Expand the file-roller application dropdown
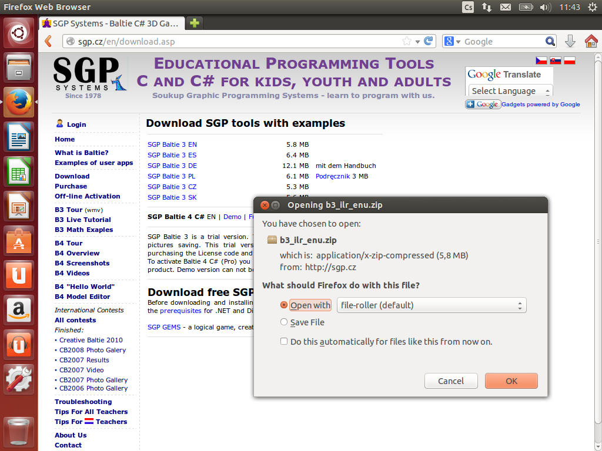This screenshot has height=451, width=602. (431, 305)
